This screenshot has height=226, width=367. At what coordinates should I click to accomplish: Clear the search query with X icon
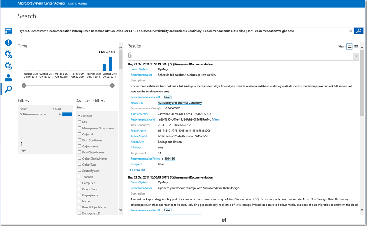coord(351,31)
